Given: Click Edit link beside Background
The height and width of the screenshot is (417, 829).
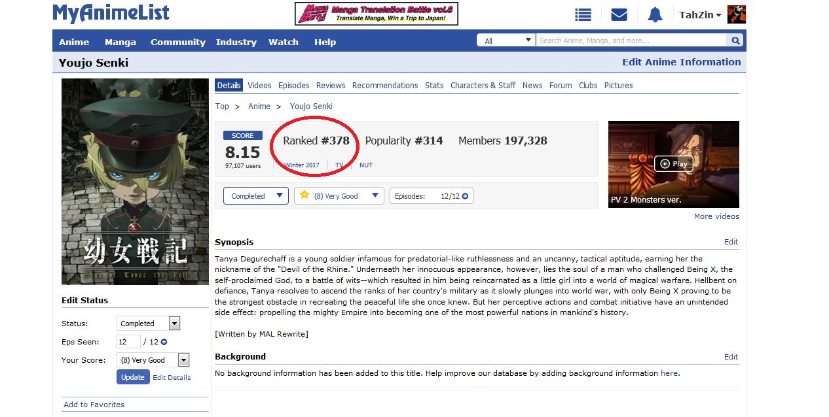Looking at the screenshot, I should tap(731, 357).
